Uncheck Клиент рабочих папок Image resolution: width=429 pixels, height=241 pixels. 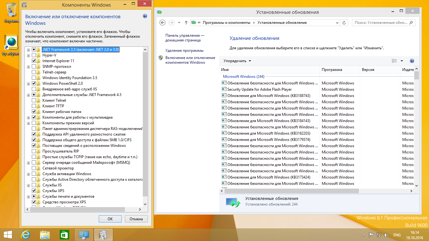(x=34, y=112)
